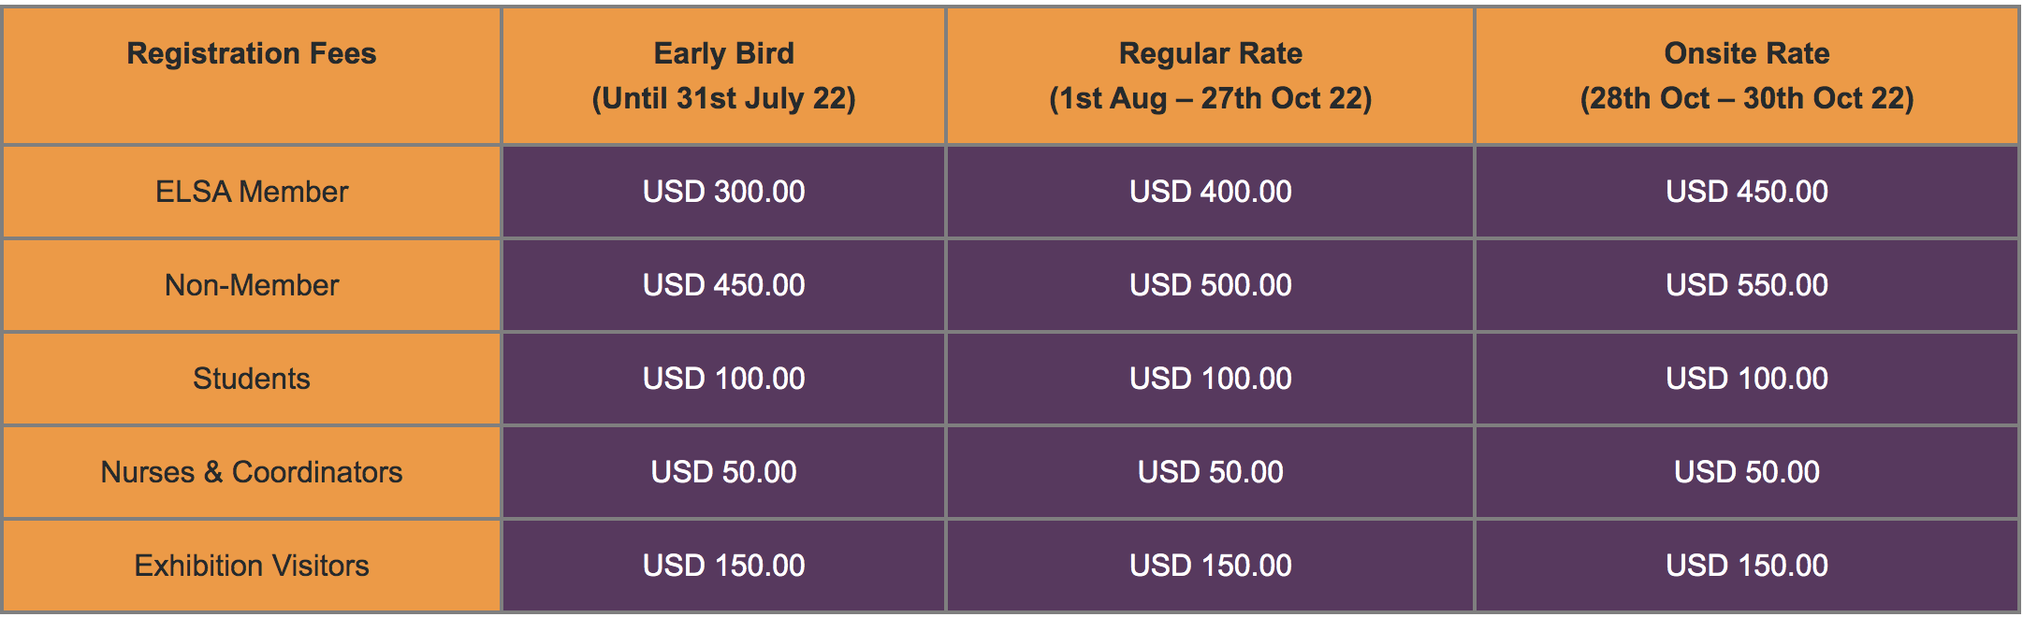Screen dimensions: 2023x617
Task: Click Non-Member Regular Rate USD 500.00
Action: click(1210, 285)
